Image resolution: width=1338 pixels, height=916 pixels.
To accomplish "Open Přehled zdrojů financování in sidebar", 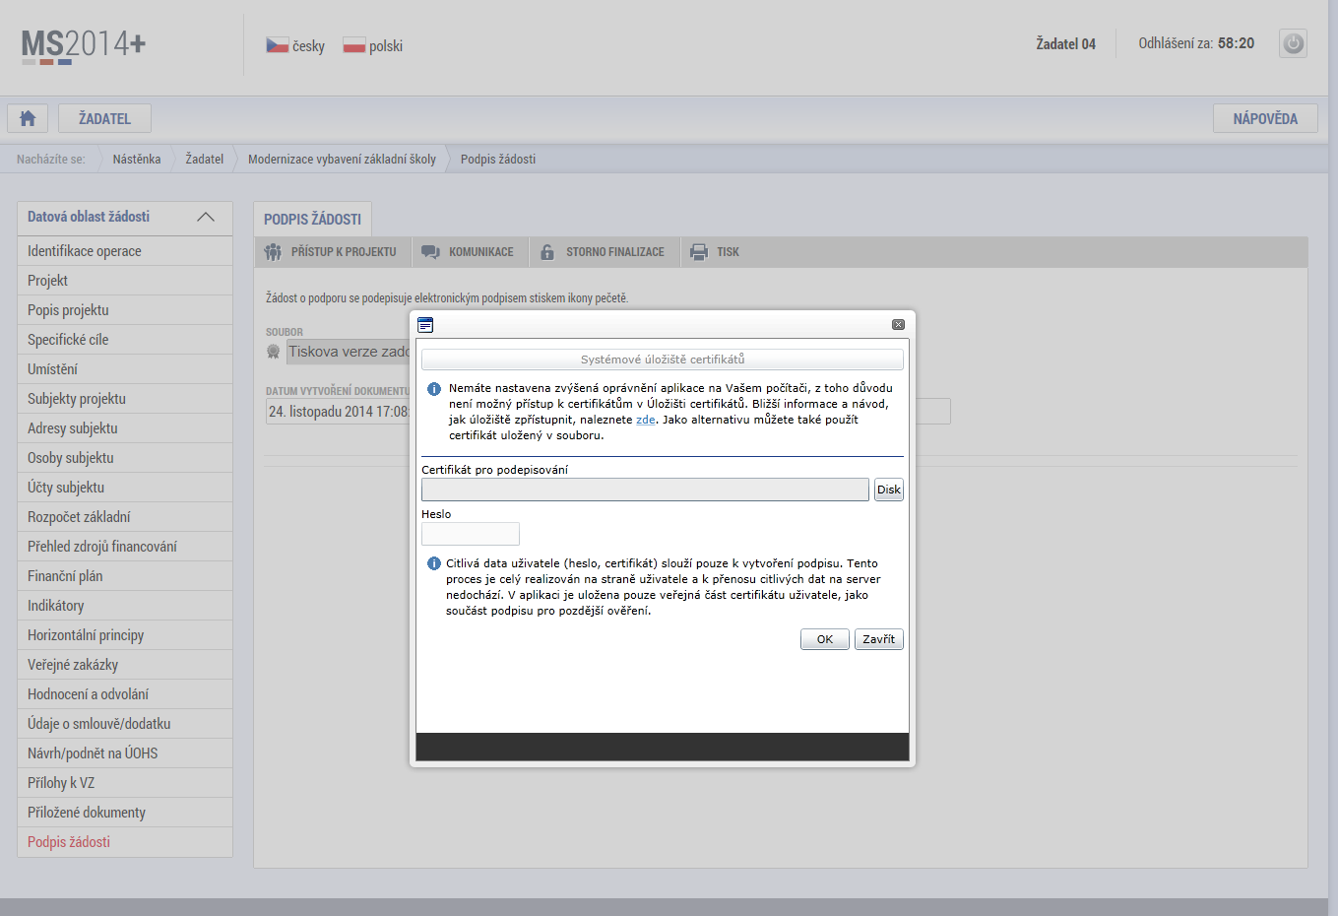I will (125, 547).
